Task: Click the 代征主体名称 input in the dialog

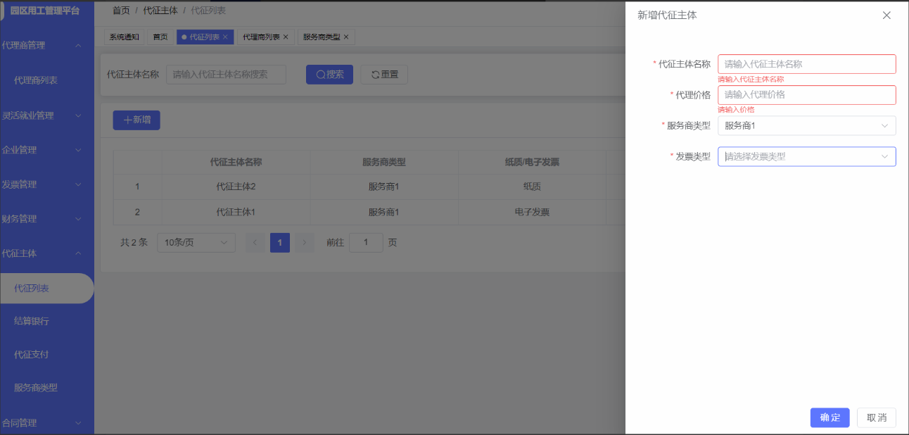Action: 806,64
